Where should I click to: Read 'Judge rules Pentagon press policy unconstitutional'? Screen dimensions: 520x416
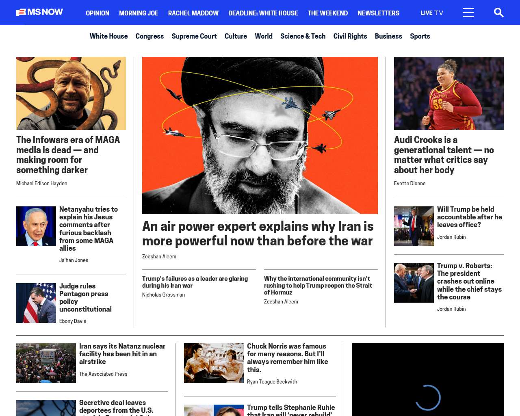(85, 298)
